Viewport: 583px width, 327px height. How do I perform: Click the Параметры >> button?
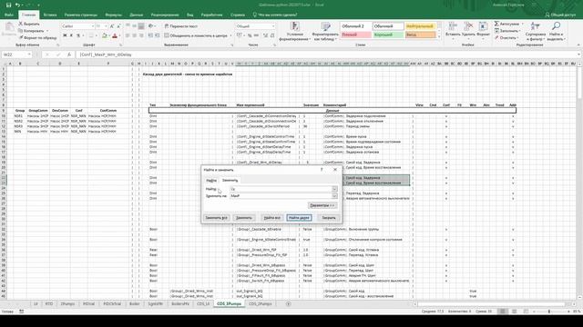click(x=322, y=205)
